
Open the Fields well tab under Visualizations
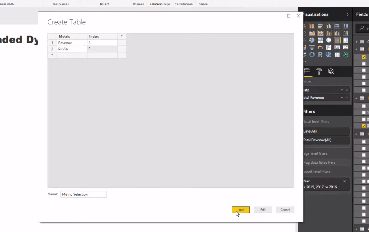[307, 72]
